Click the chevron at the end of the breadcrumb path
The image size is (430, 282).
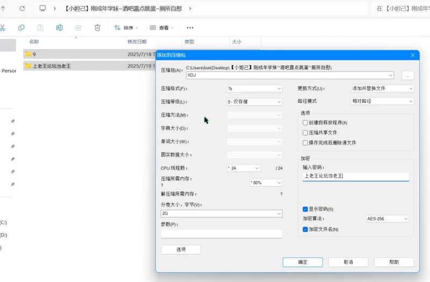point(190,9)
